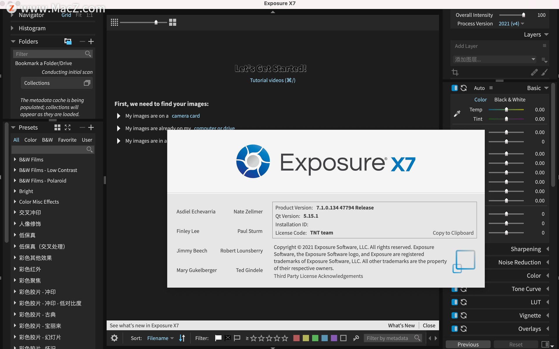Select the Favorite presets tab
Screen dimensions: 559x349
click(x=67, y=140)
